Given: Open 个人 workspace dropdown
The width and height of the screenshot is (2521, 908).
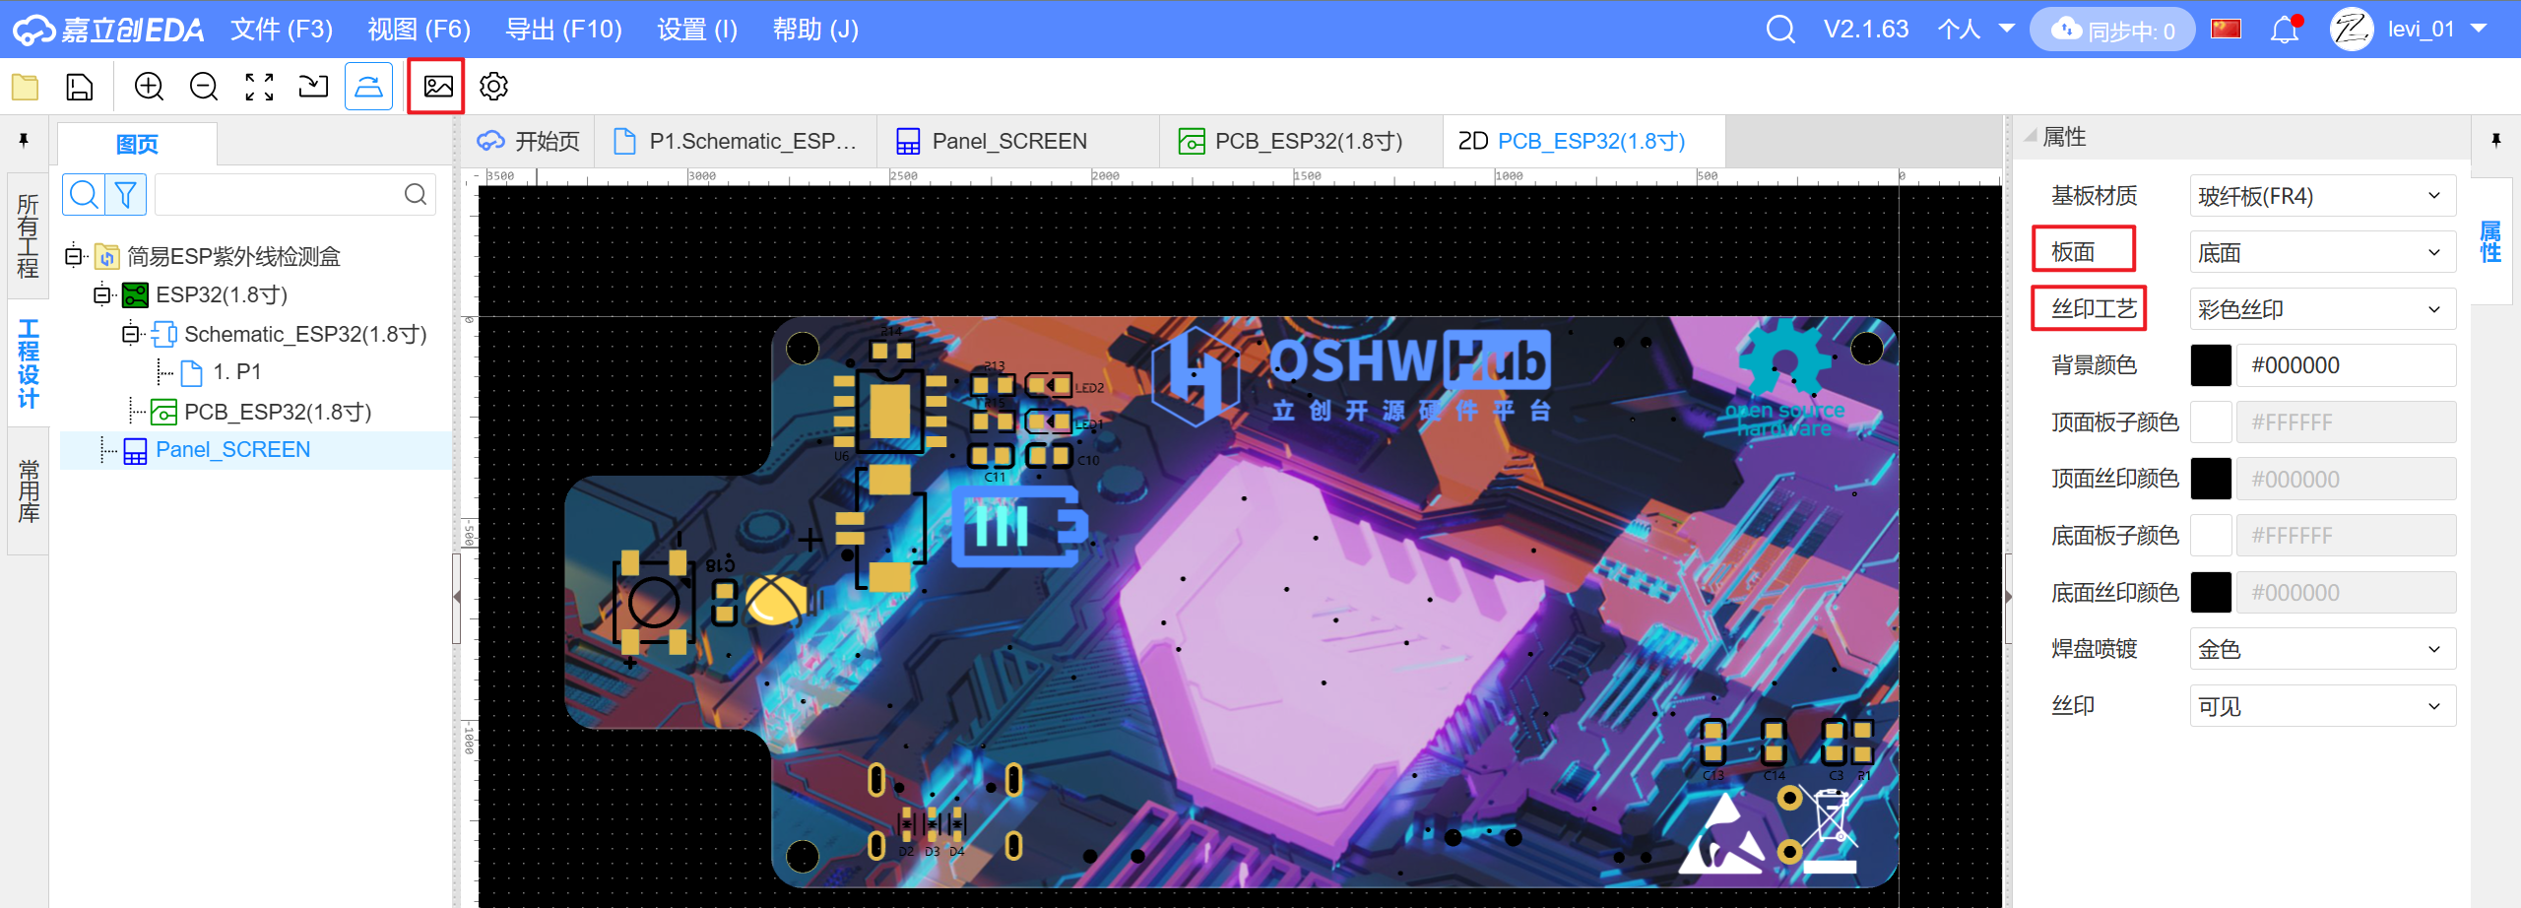Looking at the screenshot, I should pos(1975,30).
